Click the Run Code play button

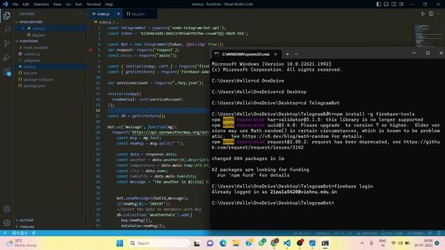(x=423, y=14)
